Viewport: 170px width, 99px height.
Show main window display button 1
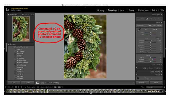tap(7, 87)
